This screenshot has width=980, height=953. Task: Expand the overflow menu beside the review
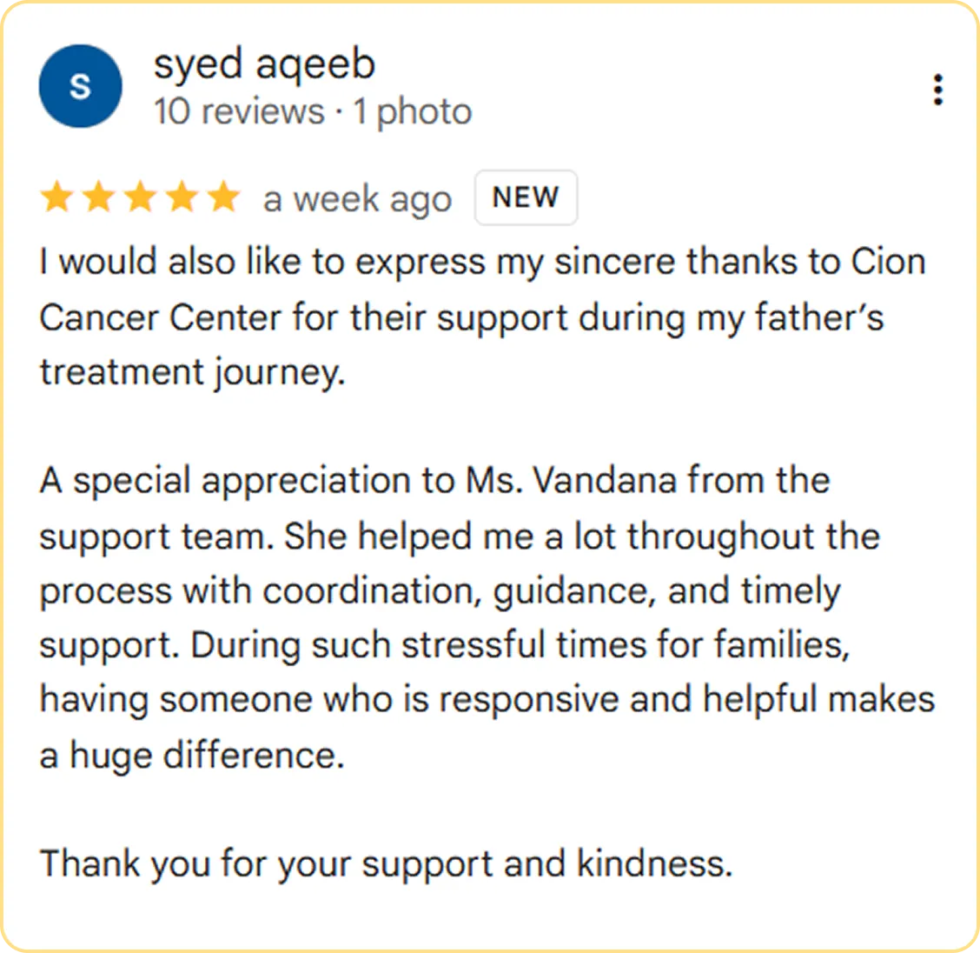pyautogui.click(x=938, y=89)
